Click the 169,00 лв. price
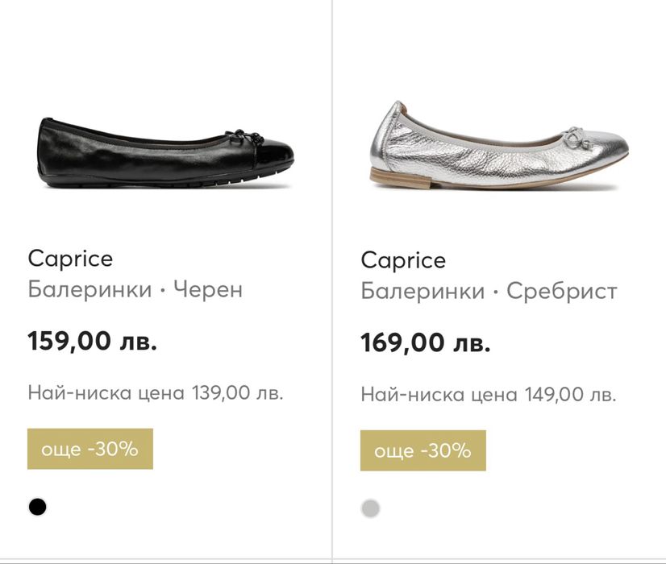The image size is (666, 564). (x=425, y=342)
